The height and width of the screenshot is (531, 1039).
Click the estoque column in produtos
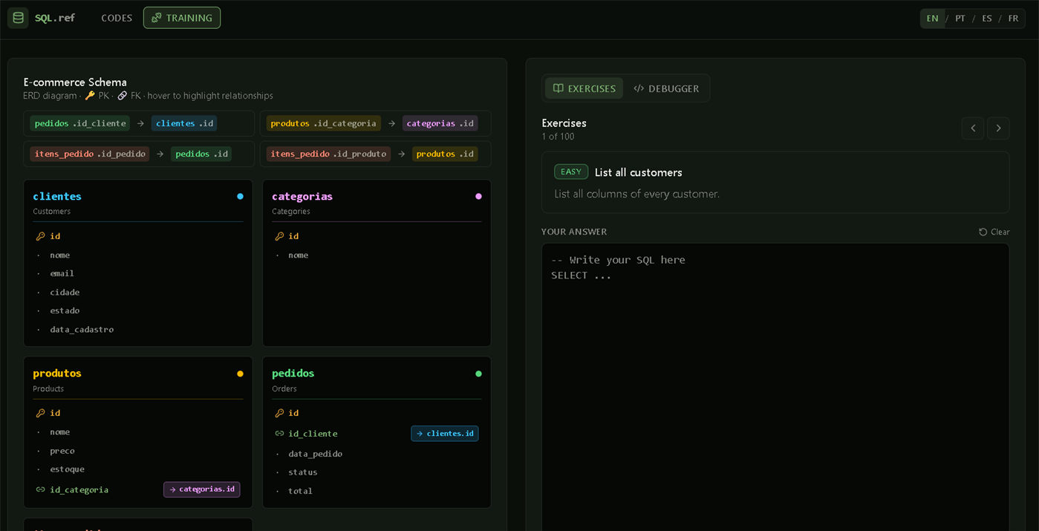67,469
